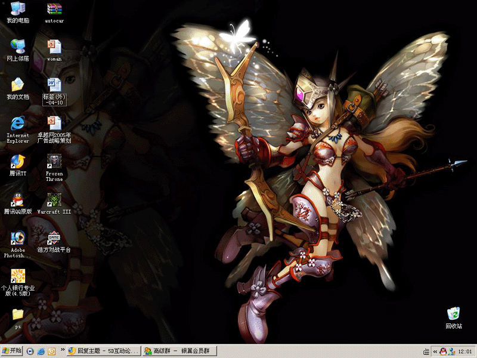Image resolution: width=477 pixels, height=358 pixels.
Task: Open the MSN Messenger tray icon
Action: click(x=451, y=351)
